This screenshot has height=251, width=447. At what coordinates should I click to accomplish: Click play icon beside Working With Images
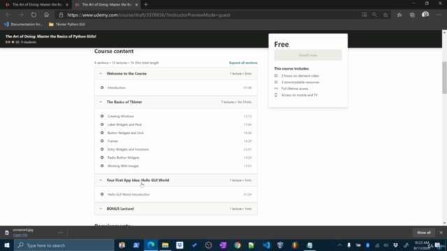pos(102,166)
